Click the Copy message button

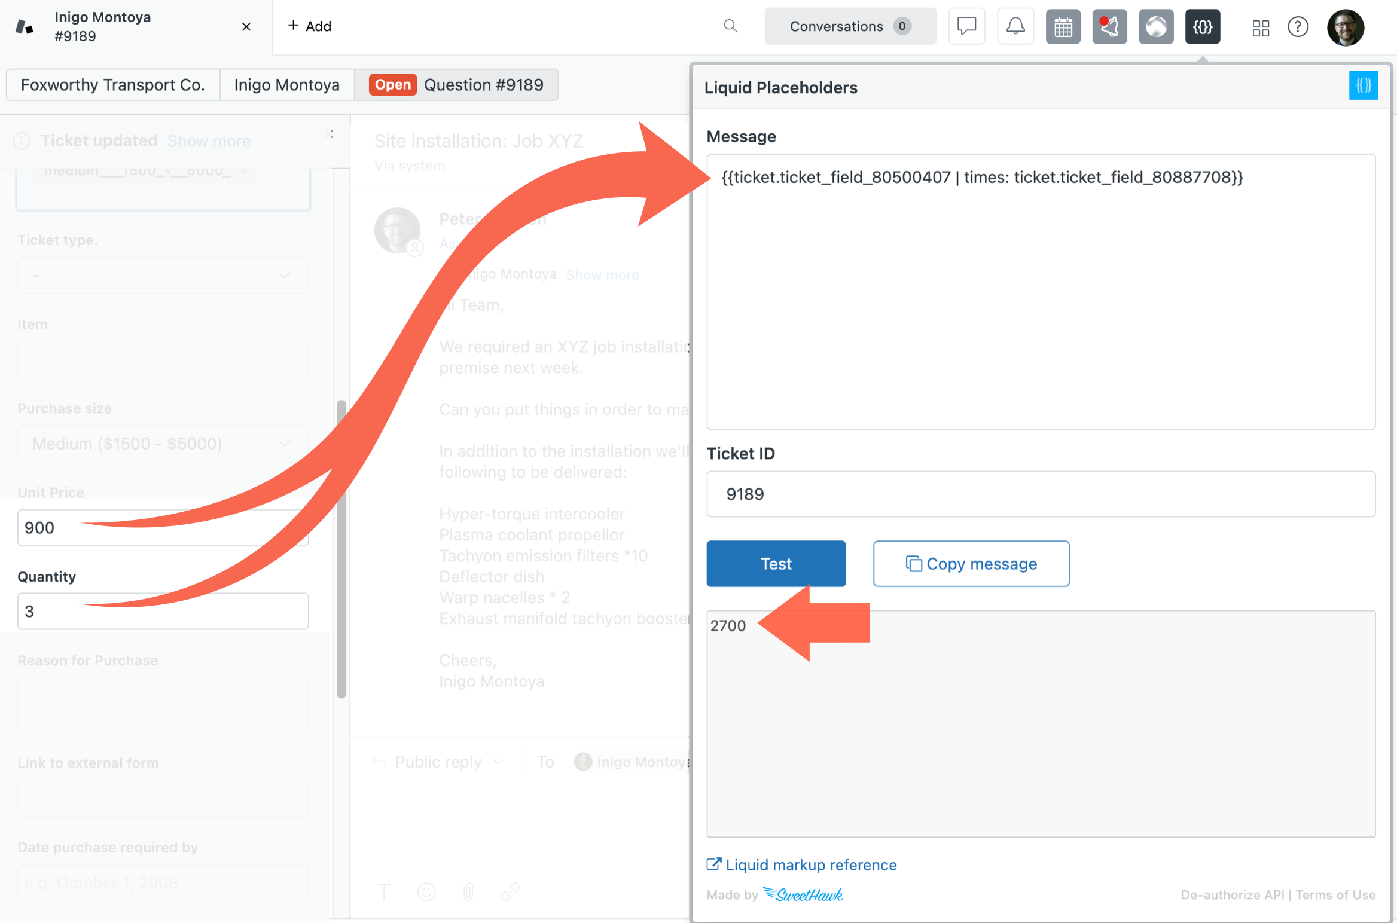click(971, 563)
